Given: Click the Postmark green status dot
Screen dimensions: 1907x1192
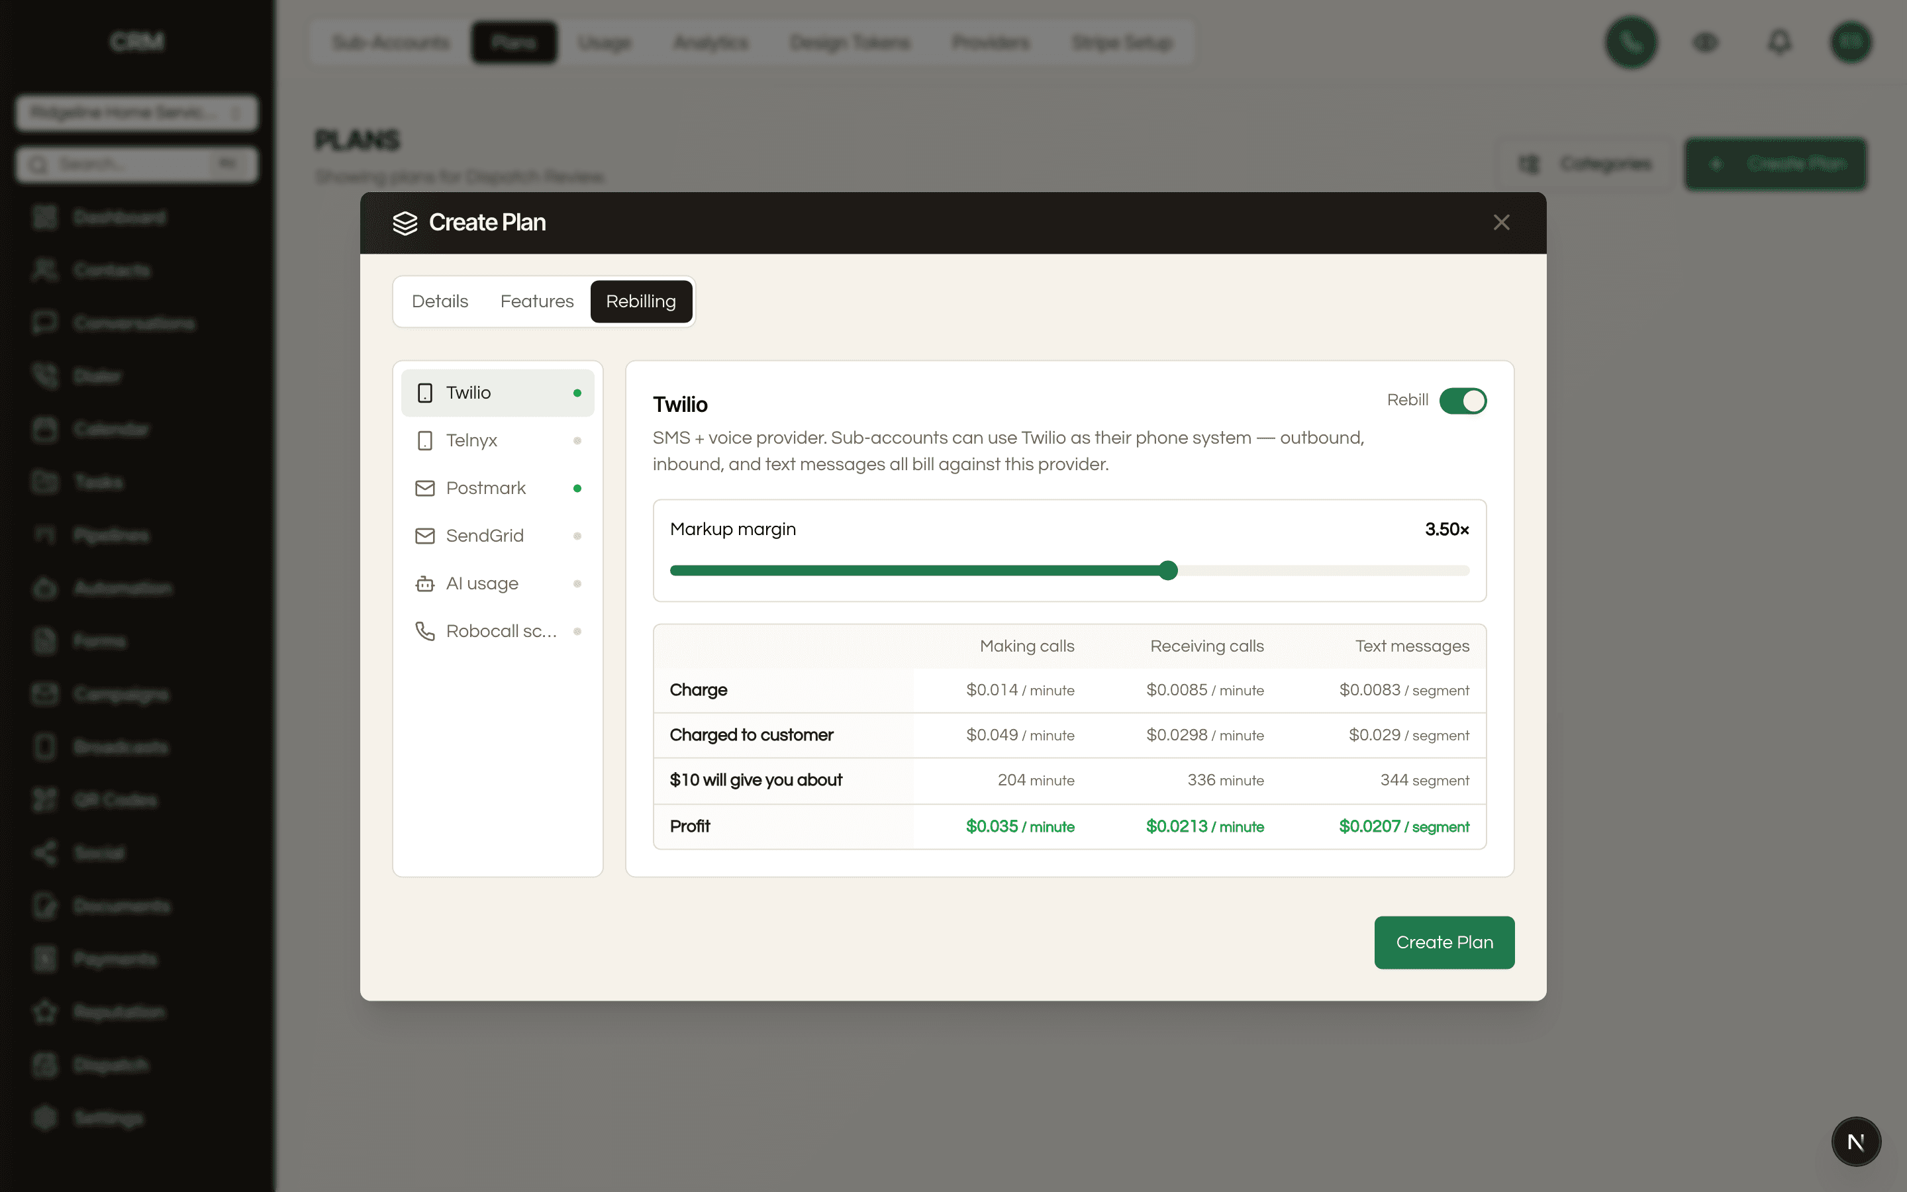Looking at the screenshot, I should point(577,488).
